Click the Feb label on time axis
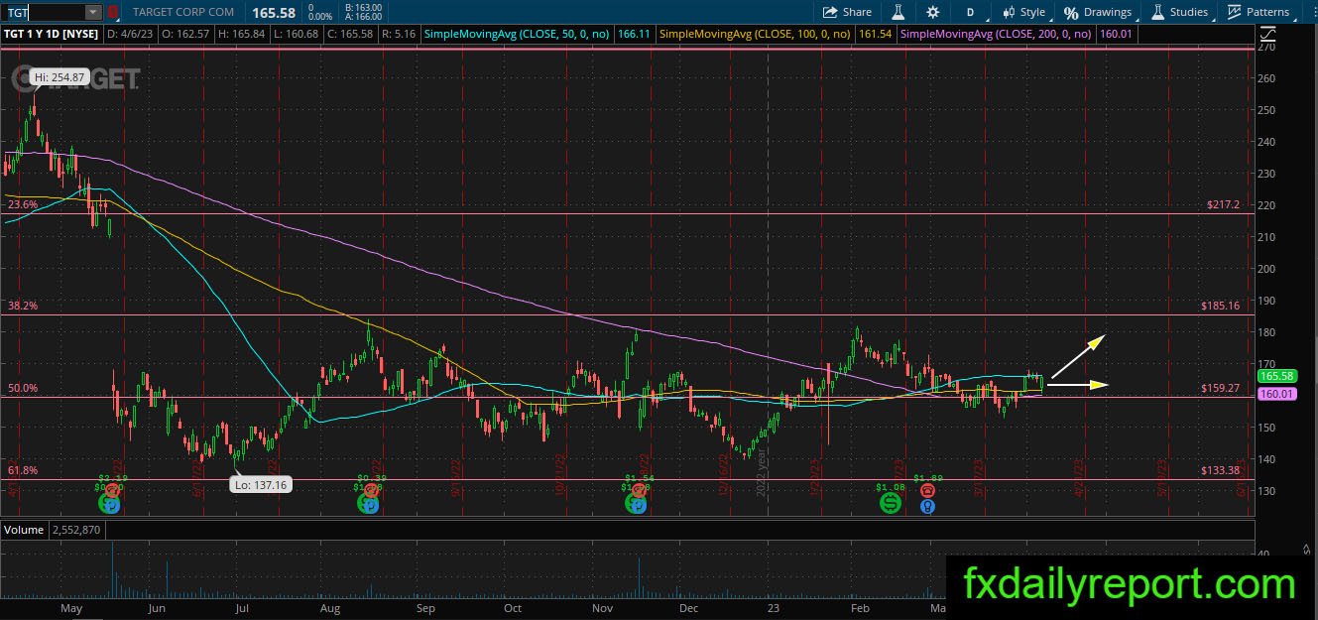Viewport: 1318px width, 620px height. 860,609
